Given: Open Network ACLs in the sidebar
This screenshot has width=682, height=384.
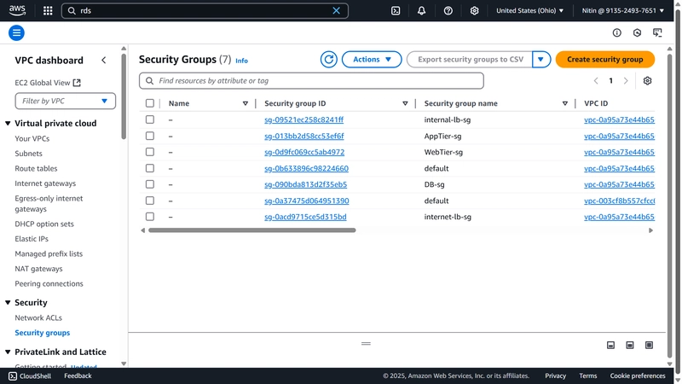Looking at the screenshot, I should click(x=38, y=317).
